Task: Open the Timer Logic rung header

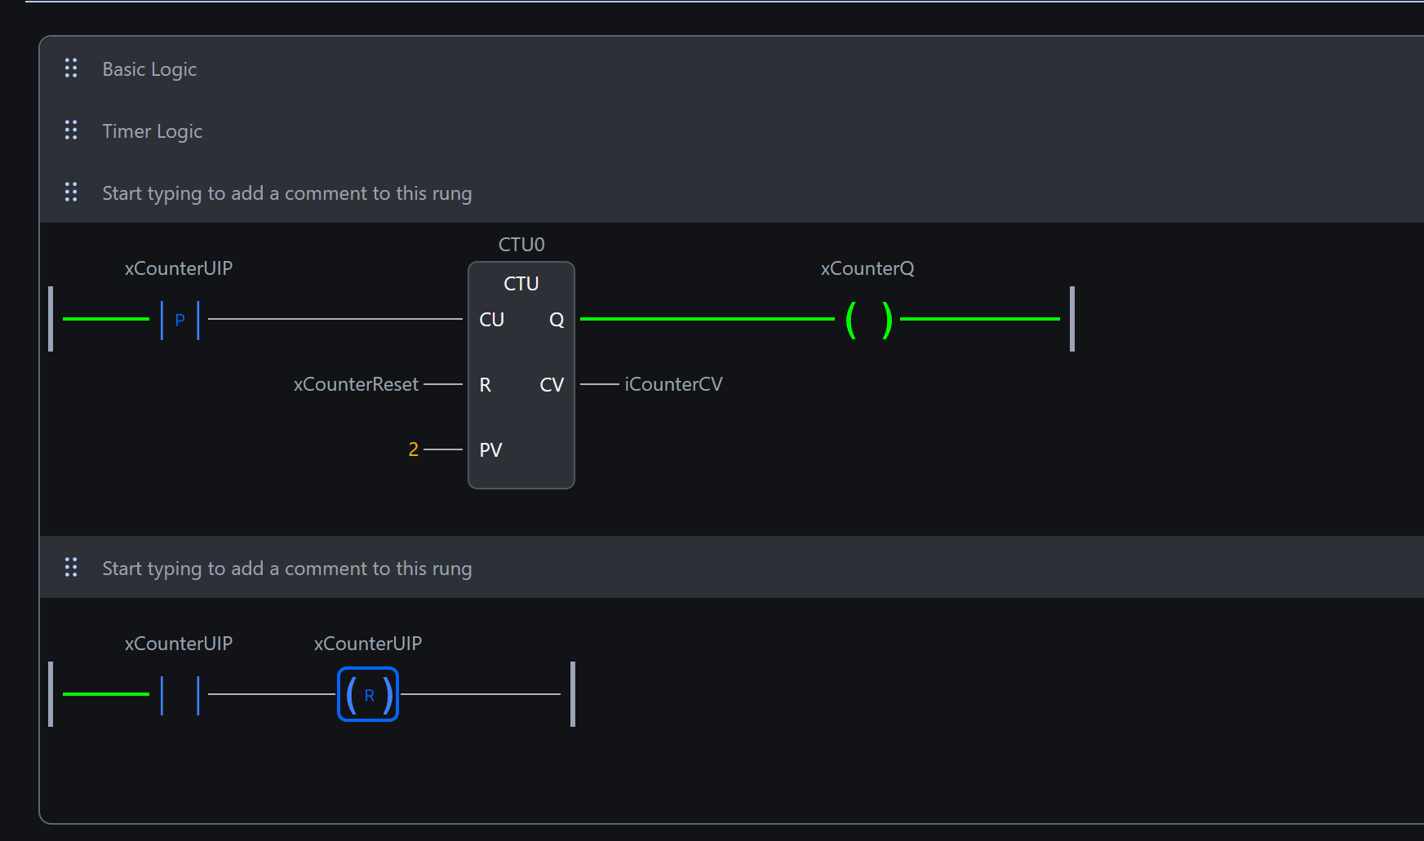Action: tap(152, 131)
